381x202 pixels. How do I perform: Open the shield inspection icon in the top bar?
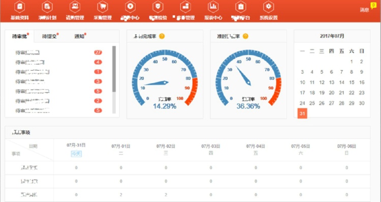tap(158, 7)
